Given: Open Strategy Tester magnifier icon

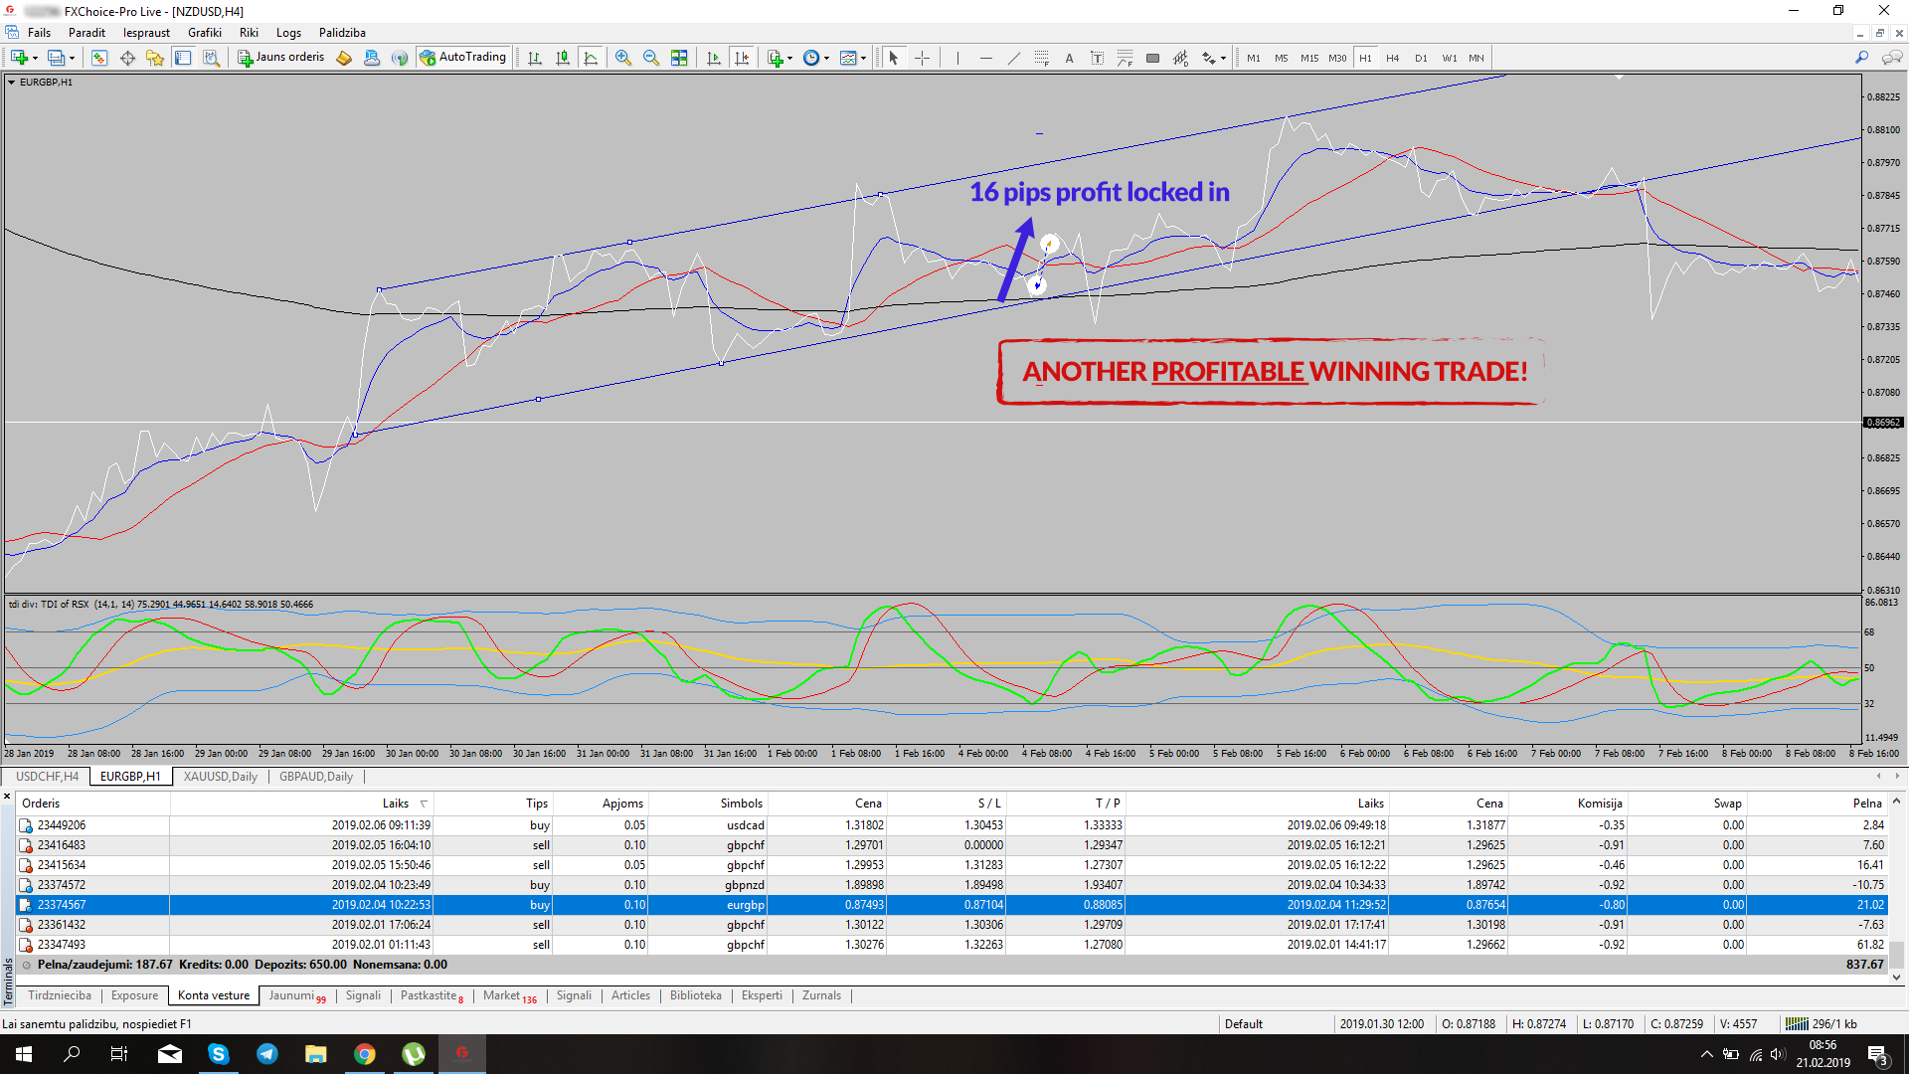Looking at the screenshot, I should pyautogui.click(x=211, y=58).
